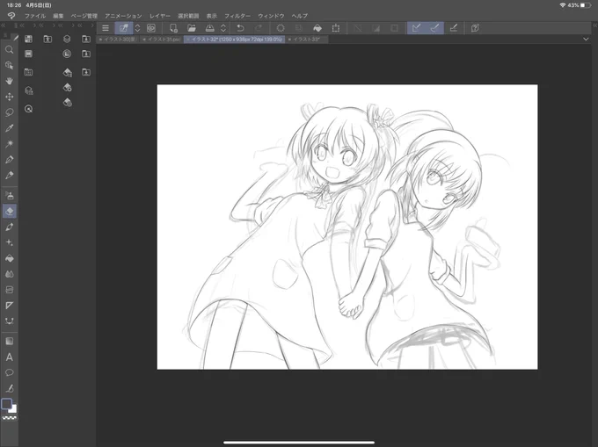Image resolution: width=598 pixels, height=447 pixels.
Task: Open the stacked layers icon in the dock
Action: coord(67,39)
